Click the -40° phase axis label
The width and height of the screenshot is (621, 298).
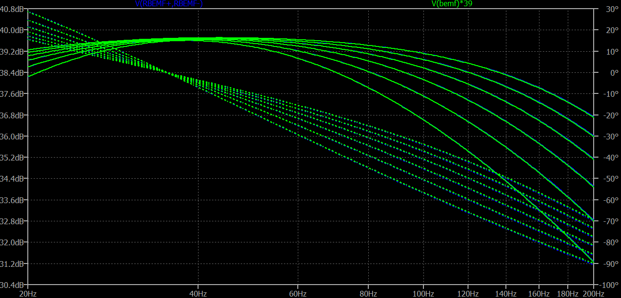[610, 158]
